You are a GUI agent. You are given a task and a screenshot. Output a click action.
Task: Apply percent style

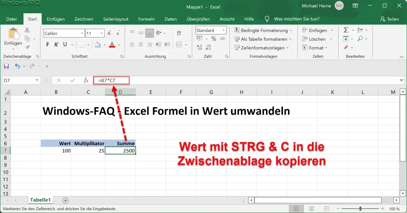point(214,39)
